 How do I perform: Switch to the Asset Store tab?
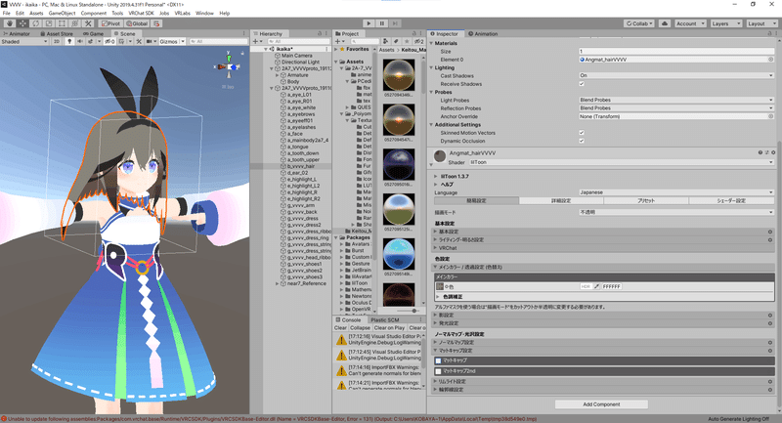pos(57,33)
